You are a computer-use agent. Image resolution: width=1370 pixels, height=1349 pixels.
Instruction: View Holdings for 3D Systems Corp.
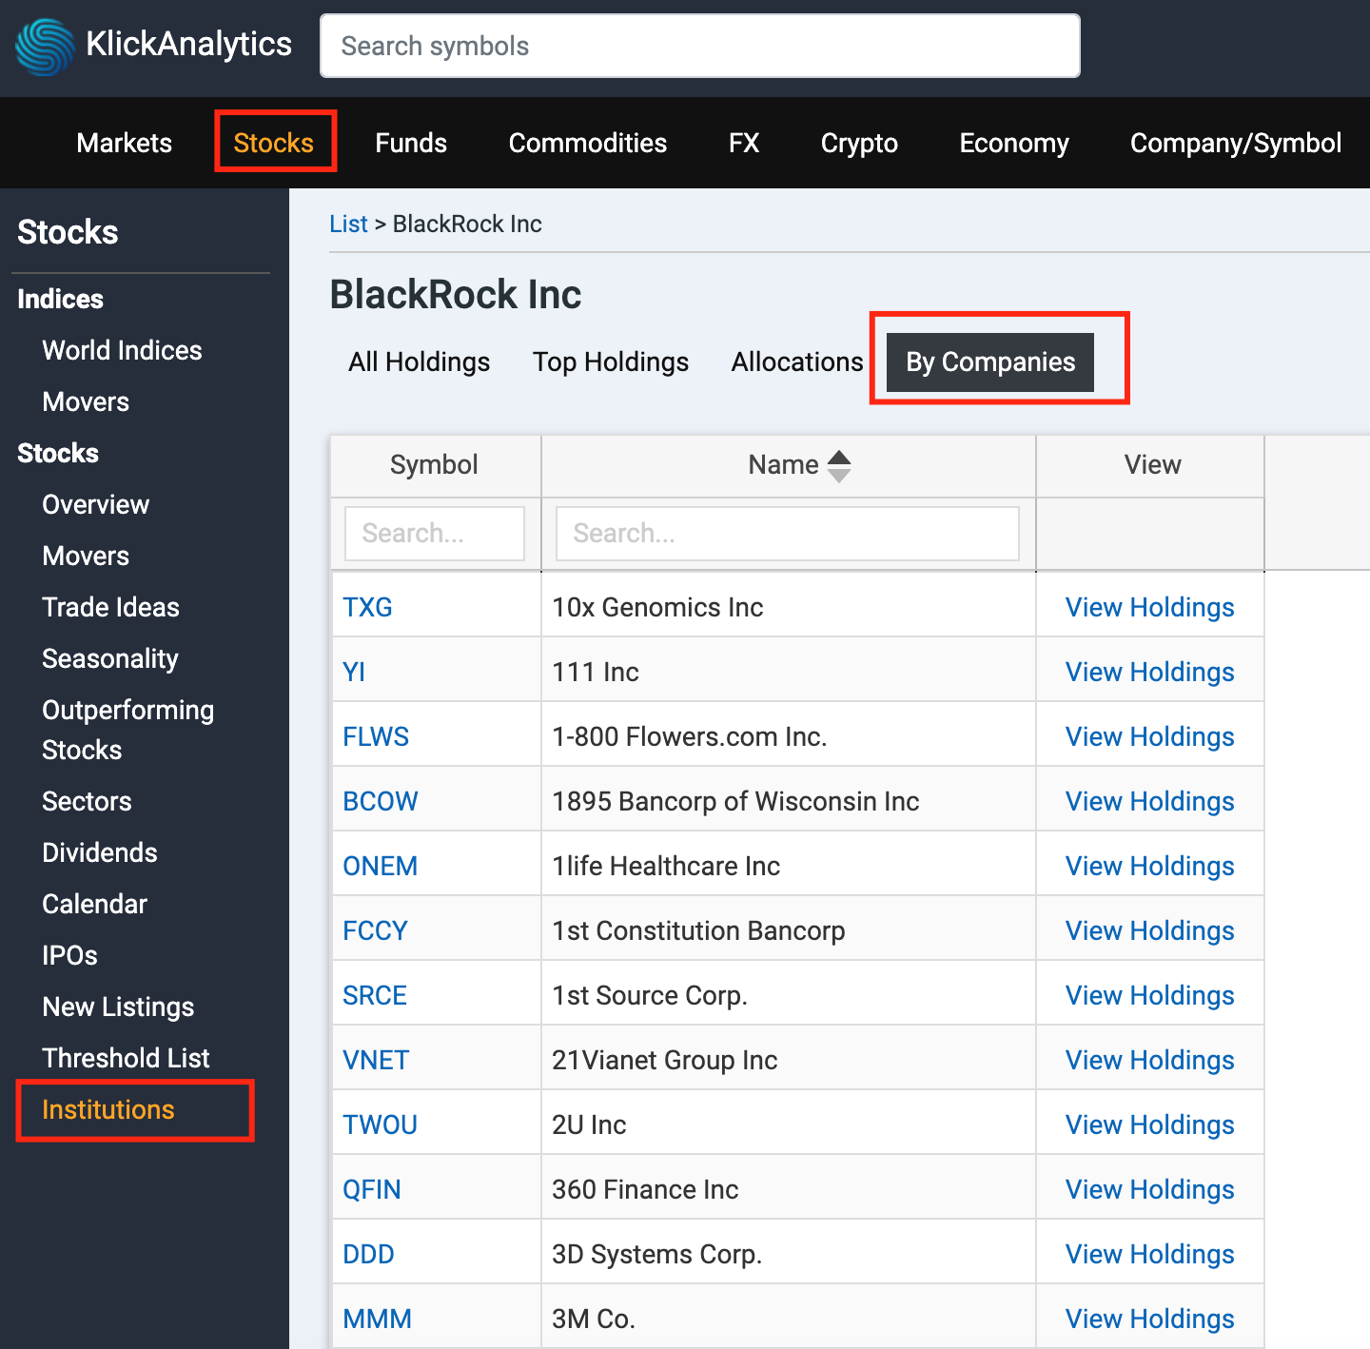tap(1149, 1254)
